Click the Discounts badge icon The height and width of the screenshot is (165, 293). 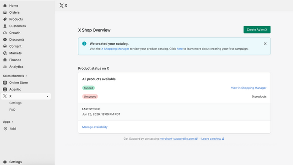[5, 39]
